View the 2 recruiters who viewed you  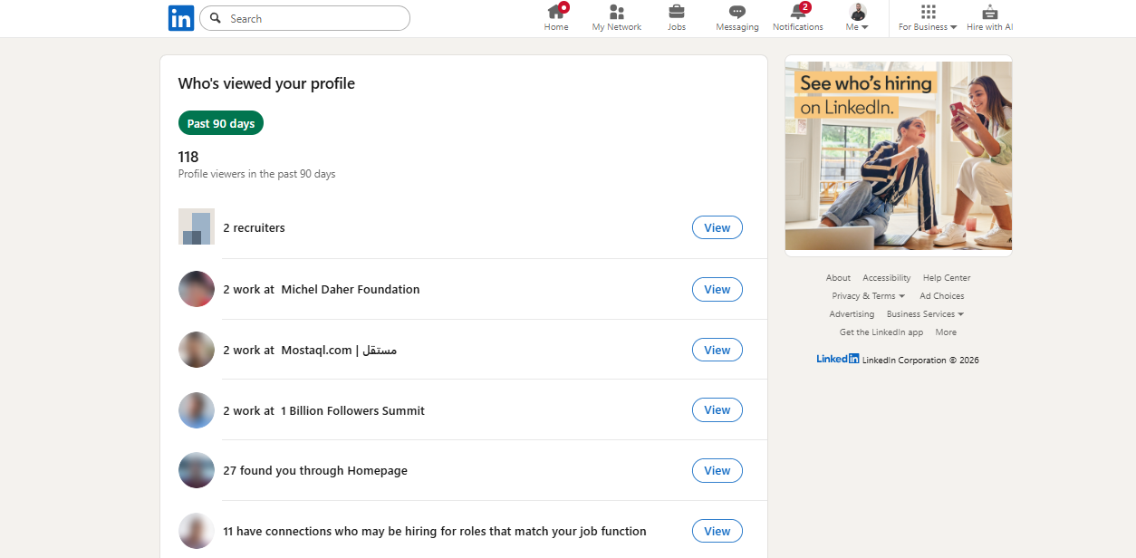(x=717, y=227)
